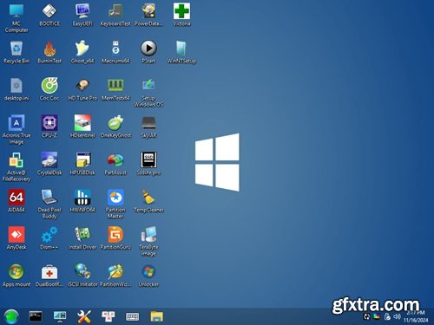
Task: Open Acronis True Image
Action: (x=16, y=129)
